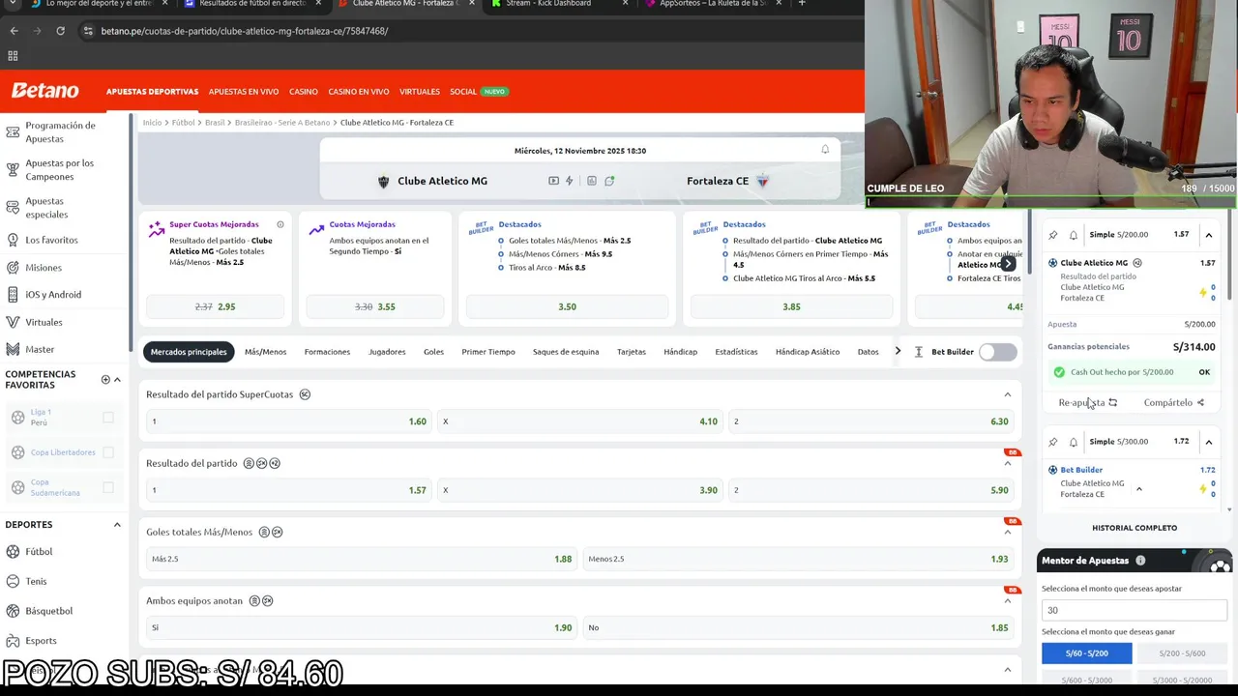
Task: Reload the current browser page
Action: coord(60,31)
